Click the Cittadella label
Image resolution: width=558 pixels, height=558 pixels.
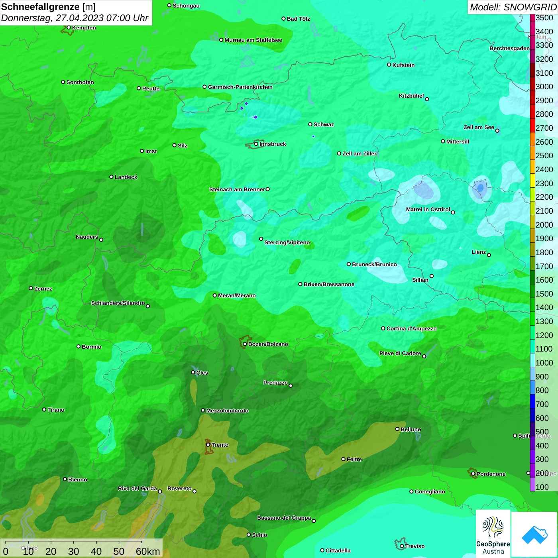(338, 550)
